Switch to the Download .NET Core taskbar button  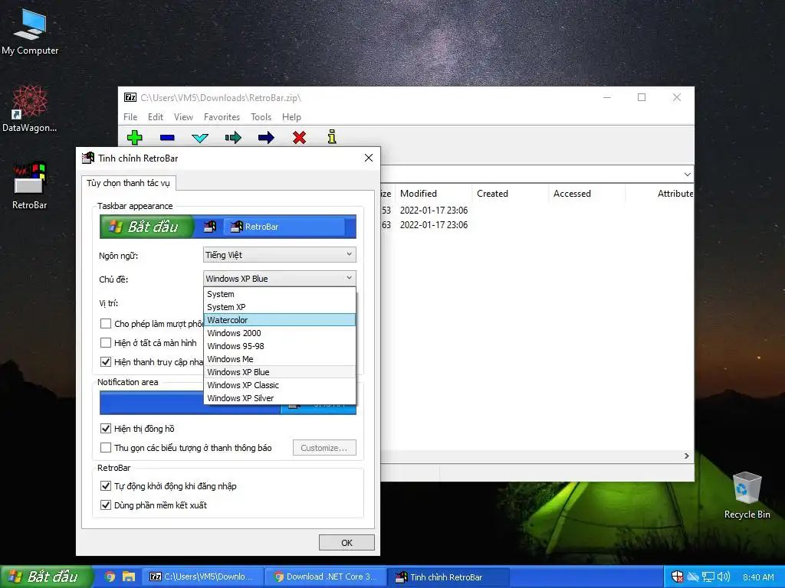pos(327,577)
